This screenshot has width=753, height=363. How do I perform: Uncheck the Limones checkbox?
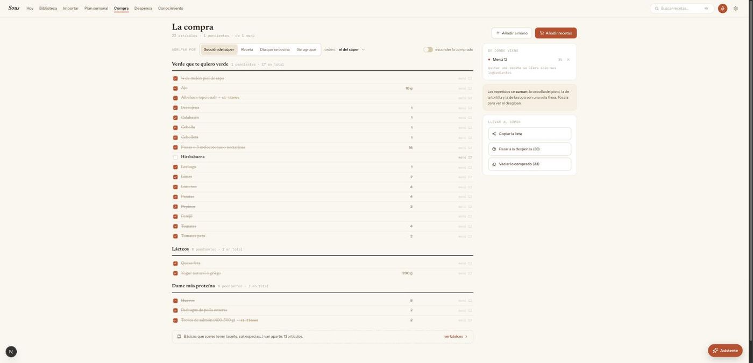tap(175, 187)
